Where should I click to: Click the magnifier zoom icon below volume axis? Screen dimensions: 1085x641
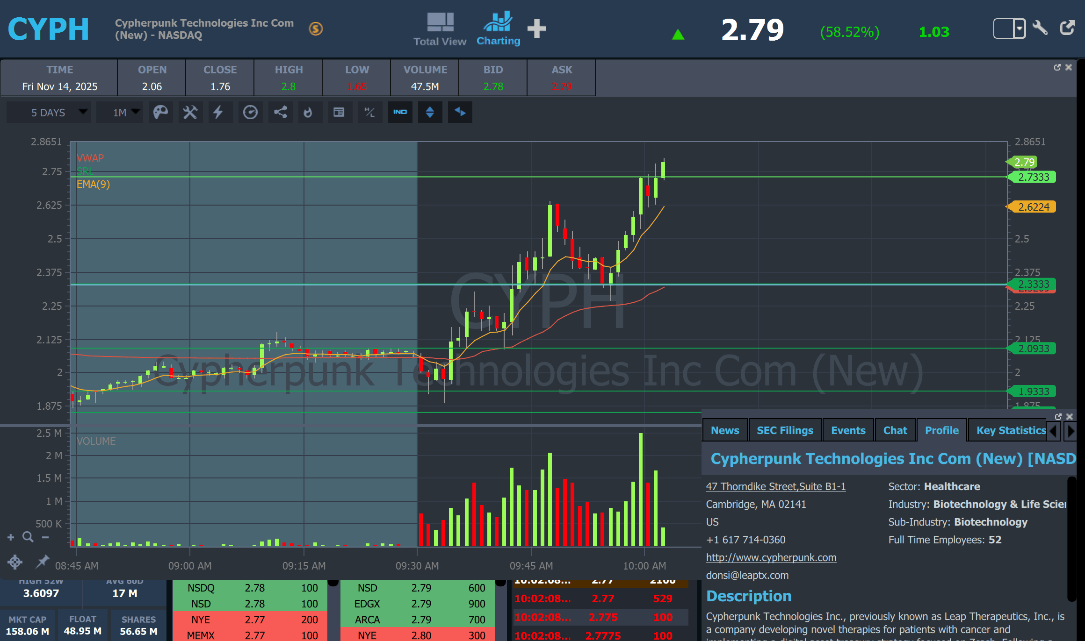click(x=28, y=537)
